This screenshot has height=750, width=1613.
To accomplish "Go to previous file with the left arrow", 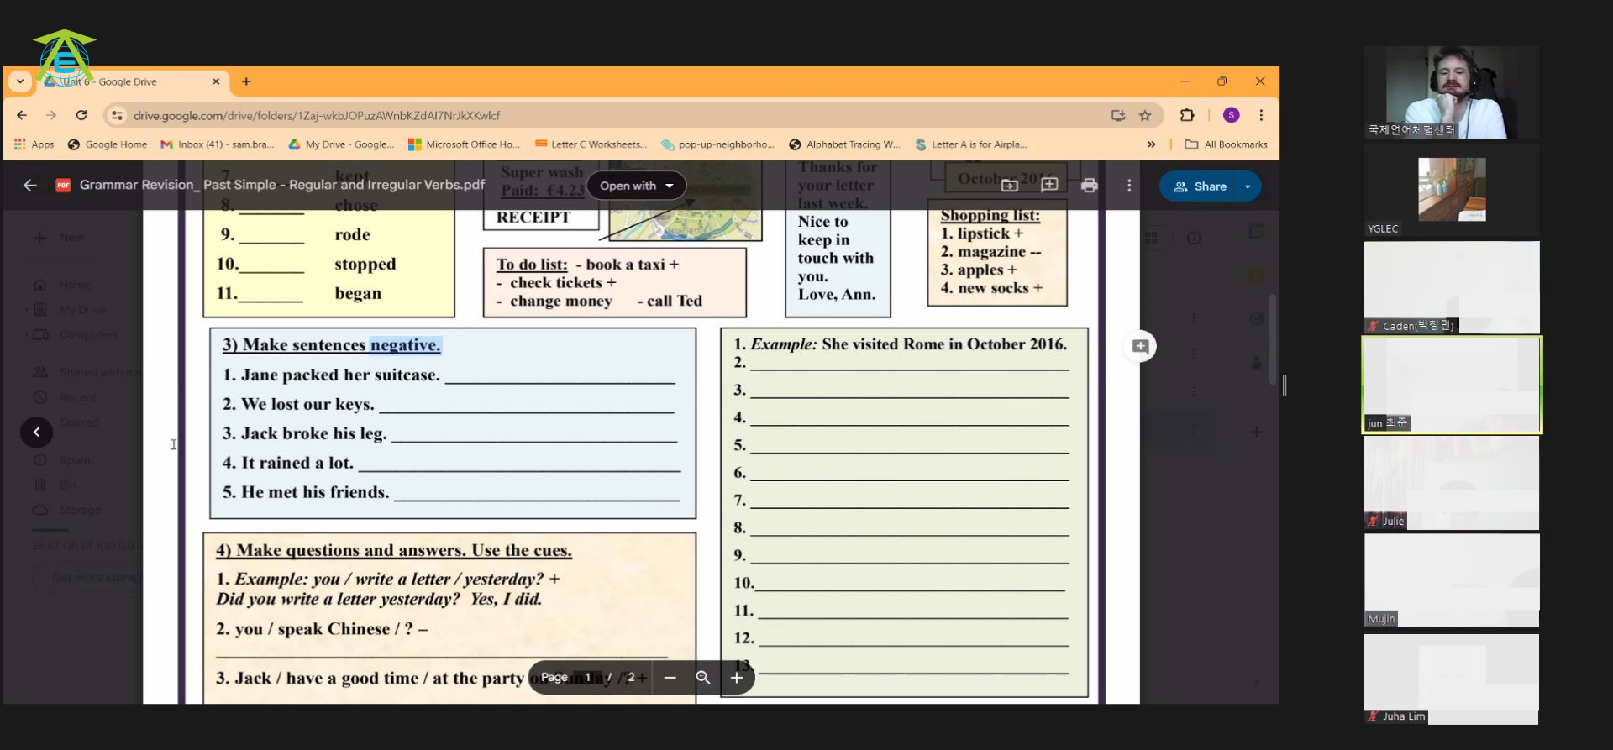I will point(36,432).
